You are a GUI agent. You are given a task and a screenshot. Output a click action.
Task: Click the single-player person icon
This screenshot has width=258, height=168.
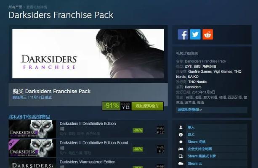[x=181, y=127]
